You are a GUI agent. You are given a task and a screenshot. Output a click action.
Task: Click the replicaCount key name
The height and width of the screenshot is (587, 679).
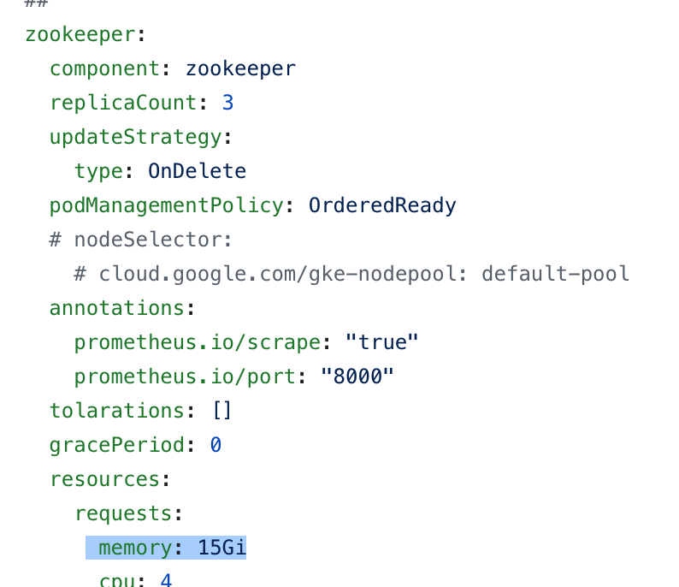123,103
